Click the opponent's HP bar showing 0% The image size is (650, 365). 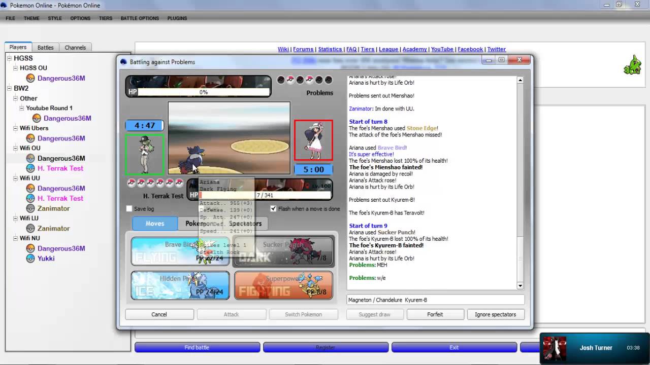point(203,92)
